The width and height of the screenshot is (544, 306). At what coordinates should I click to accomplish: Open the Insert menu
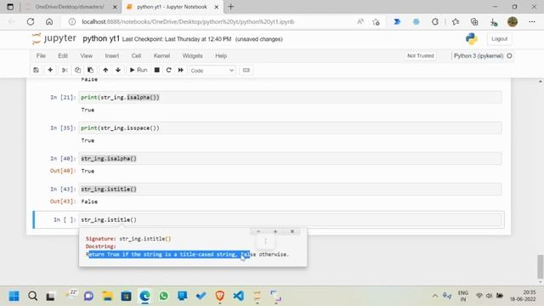tap(111, 56)
